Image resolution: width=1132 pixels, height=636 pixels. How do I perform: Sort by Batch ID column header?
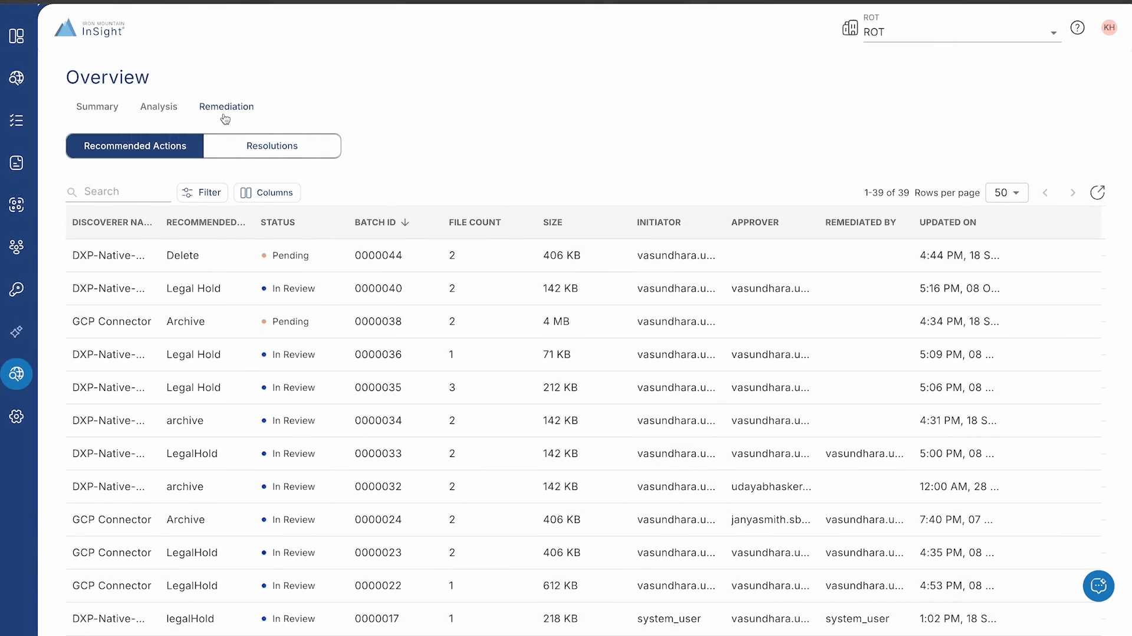pyautogui.click(x=375, y=222)
